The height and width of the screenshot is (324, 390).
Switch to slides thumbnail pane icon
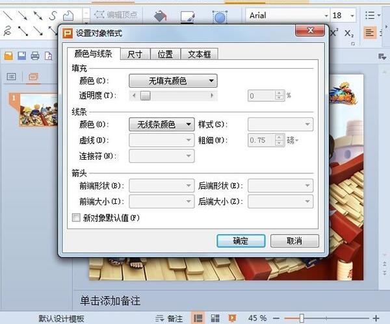pos(33,77)
